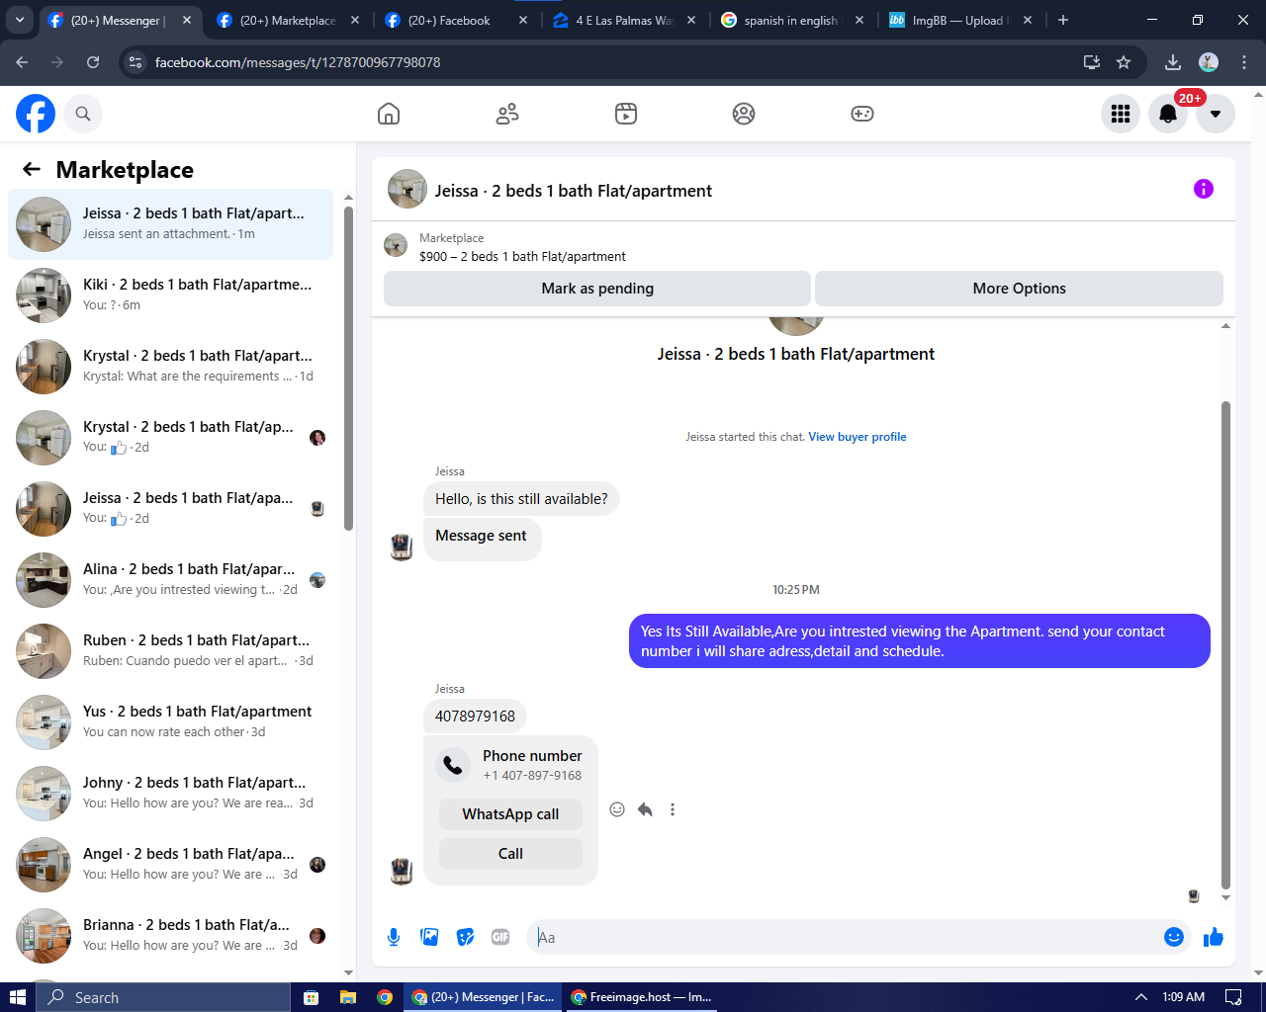
Task: Switch to (20+) Facebook browser tab
Action: coord(456,20)
